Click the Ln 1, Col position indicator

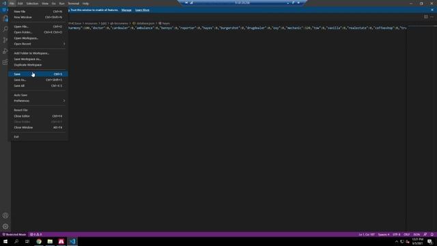(367, 234)
